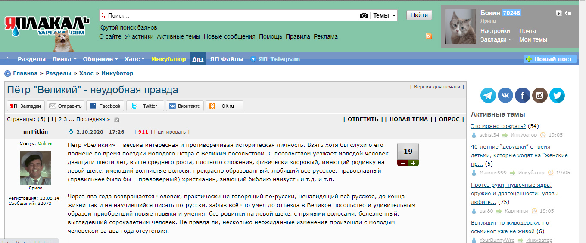The width and height of the screenshot is (586, 243).
Task: Open the Telegram social icon
Action: (488, 95)
